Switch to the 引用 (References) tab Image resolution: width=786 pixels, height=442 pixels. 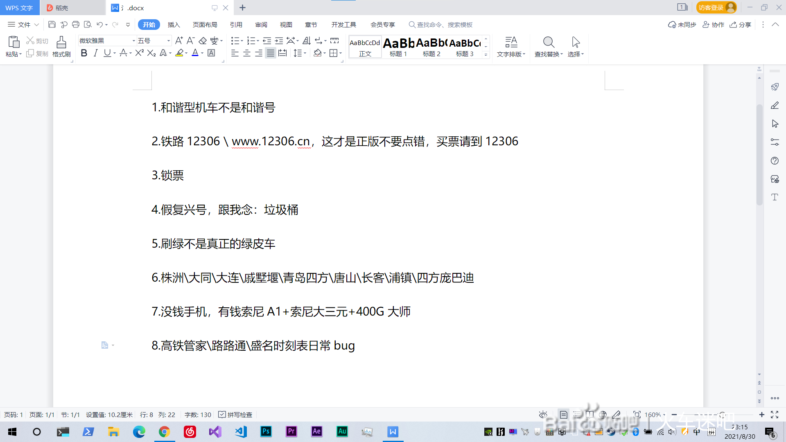[236, 25]
